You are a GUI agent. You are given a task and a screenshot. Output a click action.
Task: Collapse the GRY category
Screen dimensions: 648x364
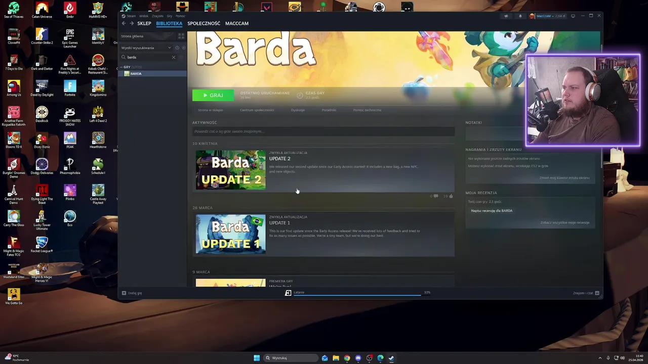pos(122,67)
